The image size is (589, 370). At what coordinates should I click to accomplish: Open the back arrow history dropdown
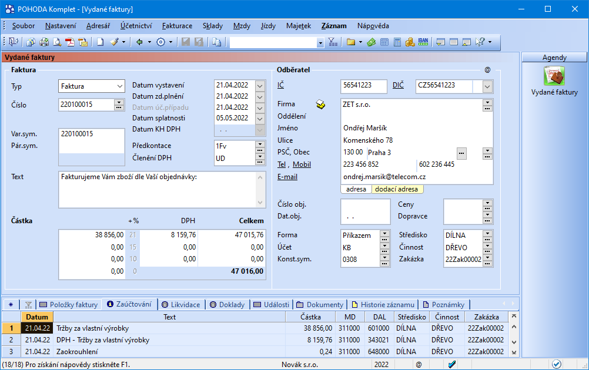tap(149, 42)
